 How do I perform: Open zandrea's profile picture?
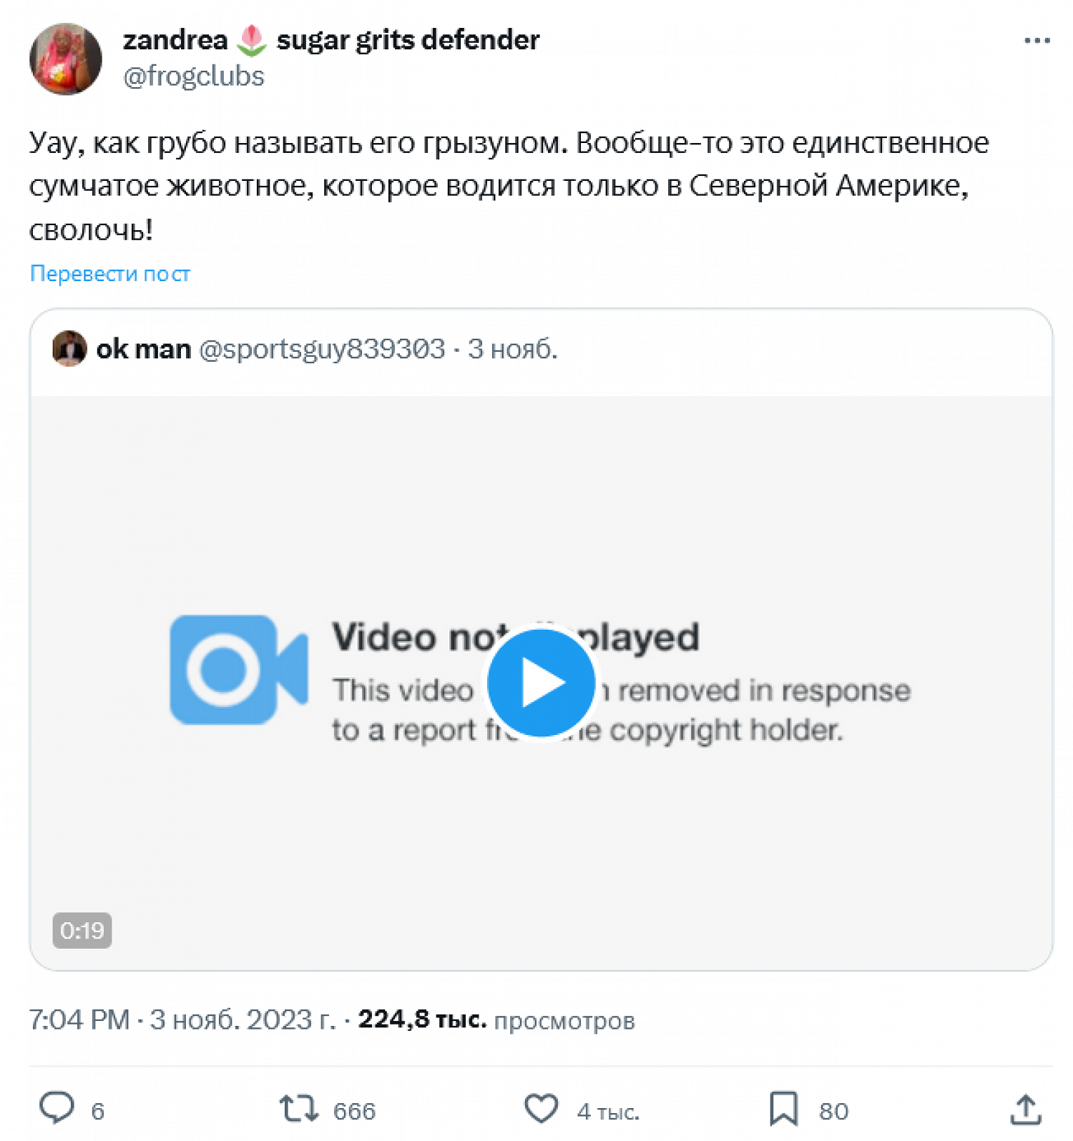tap(66, 59)
